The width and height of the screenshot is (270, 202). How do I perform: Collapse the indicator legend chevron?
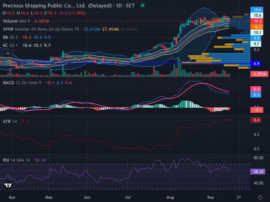8,54
